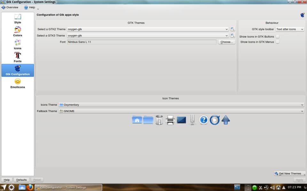Click the Choose... font button
The width and height of the screenshot is (307, 191).
click(x=226, y=42)
